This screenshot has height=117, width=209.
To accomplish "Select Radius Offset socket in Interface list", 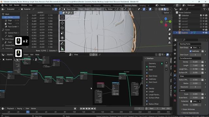I will pyautogui.click(x=153, y=104).
